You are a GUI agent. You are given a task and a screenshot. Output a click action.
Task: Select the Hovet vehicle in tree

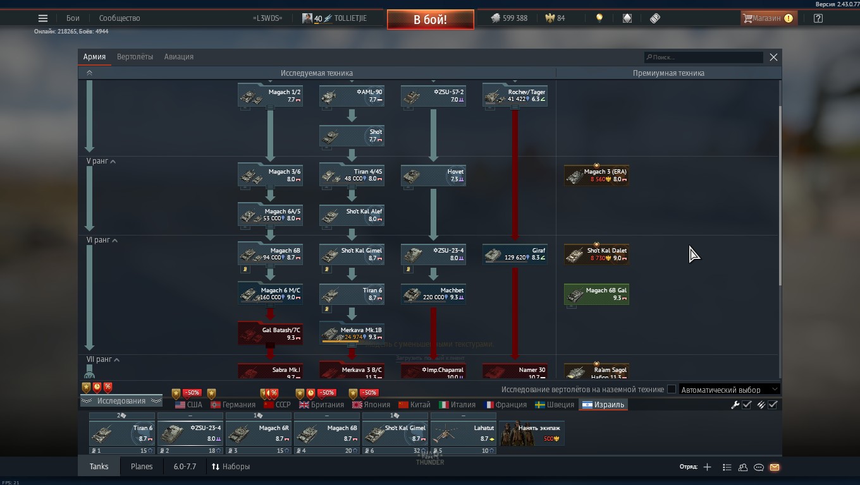(x=433, y=176)
